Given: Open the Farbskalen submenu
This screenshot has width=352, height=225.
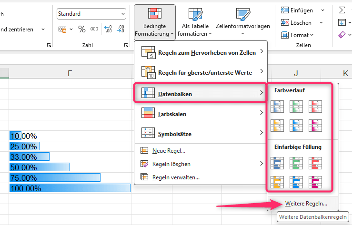Looking at the screenshot, I should click(201, 114).
